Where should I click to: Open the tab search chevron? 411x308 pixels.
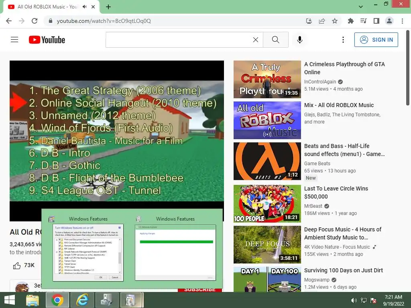(361, 7)
